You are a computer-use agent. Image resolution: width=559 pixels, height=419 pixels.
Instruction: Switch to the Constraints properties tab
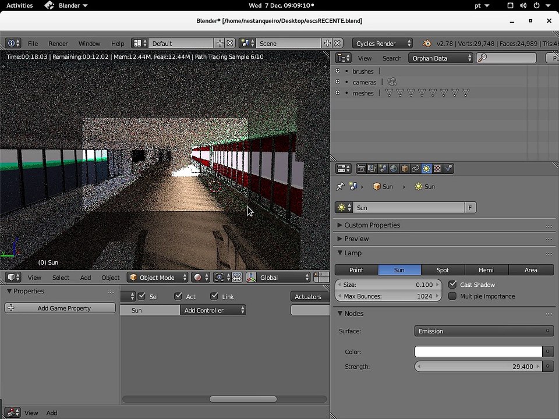(415, 169)
